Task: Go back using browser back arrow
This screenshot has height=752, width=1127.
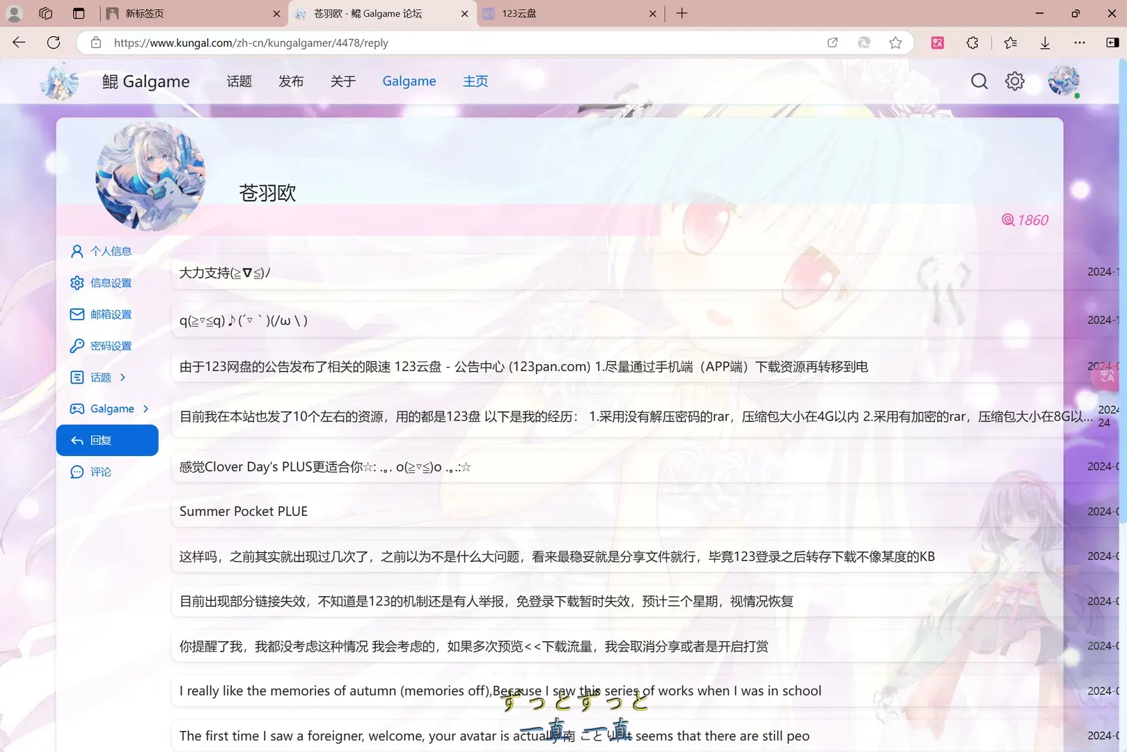Action: [x=19, y=42]
